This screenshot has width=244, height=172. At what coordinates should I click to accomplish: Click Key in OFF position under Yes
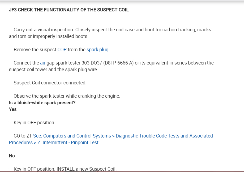click(34, 123)
